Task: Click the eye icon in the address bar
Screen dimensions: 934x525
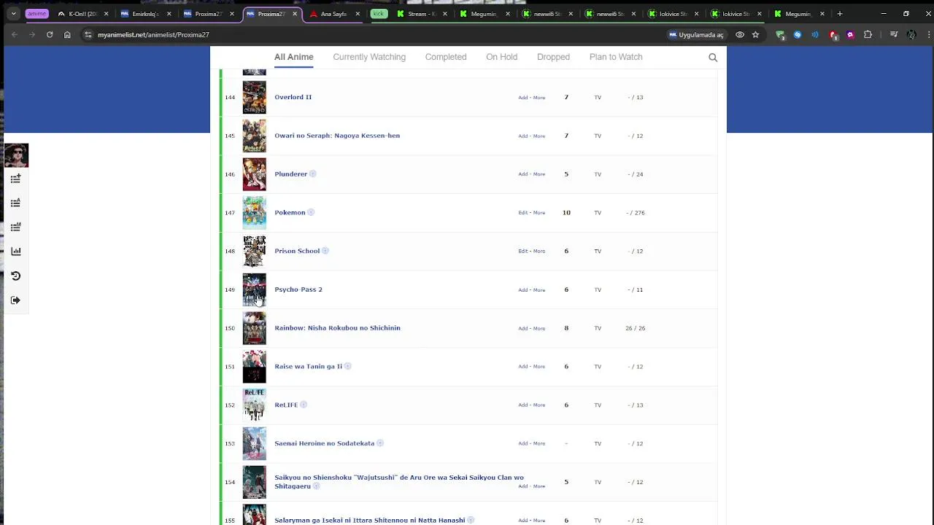Action: coord(740,34)
